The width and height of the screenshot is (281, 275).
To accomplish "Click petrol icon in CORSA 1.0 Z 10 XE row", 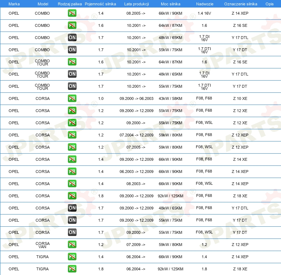I will [72, 98].
